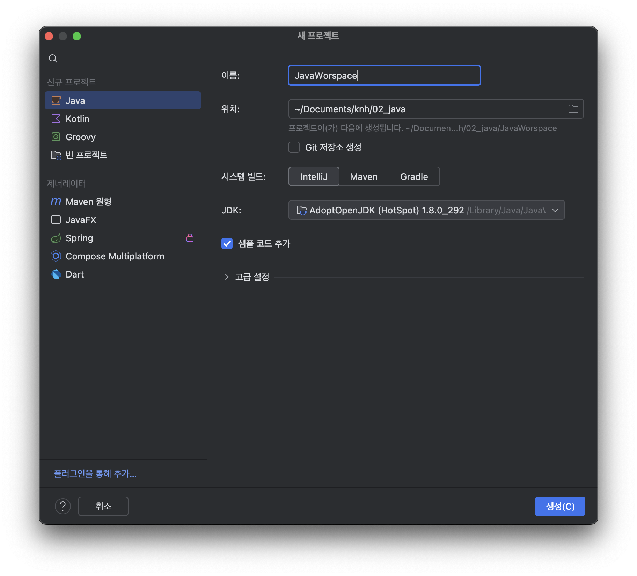The height and width of the screenshot is (576, 637).
Task: Open the 플러그인을 통해 추가... link
Action: 95,473
